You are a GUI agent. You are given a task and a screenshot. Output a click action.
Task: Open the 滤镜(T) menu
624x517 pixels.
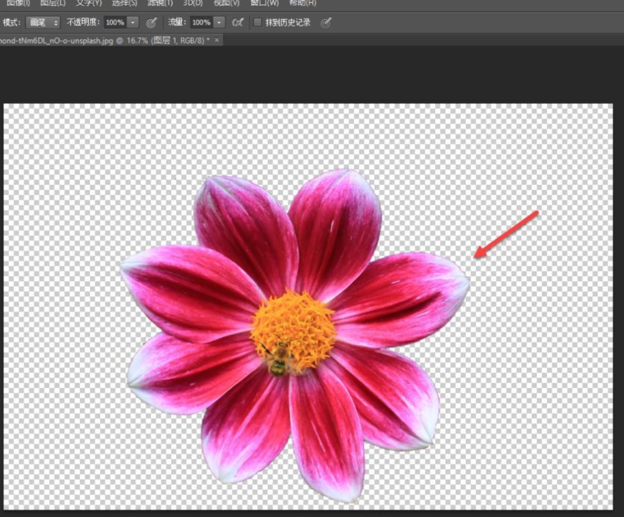[x=160, y=3]
